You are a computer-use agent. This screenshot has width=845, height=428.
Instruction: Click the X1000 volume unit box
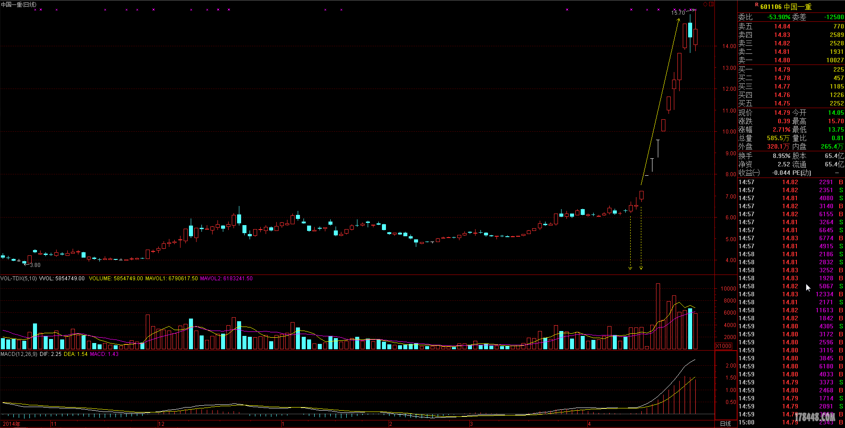(723, 346)
